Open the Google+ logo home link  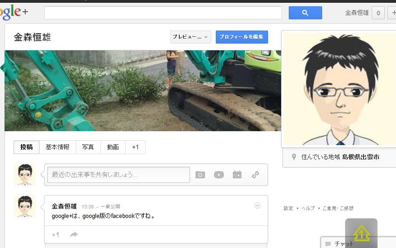point(14,13)
